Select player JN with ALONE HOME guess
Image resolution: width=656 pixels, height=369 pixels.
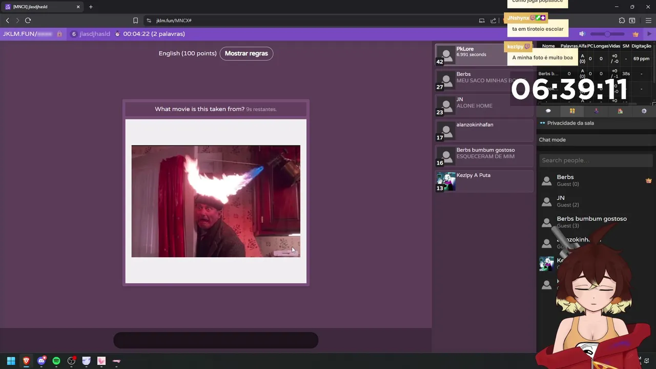pyautogui.click(x=484, y=106)
